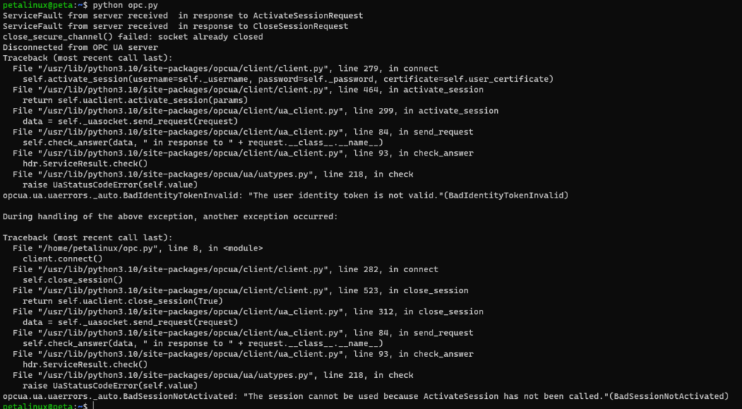Screen dimensions: 742x409
Task: Click 'Disconnected from OPC UA server' line
Action: click(x=80, y=47)
